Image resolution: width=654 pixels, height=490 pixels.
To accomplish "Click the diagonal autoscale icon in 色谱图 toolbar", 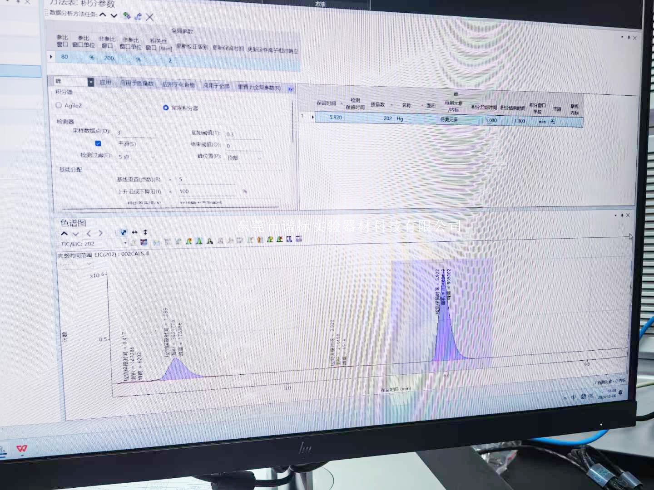I will [123, 232].
